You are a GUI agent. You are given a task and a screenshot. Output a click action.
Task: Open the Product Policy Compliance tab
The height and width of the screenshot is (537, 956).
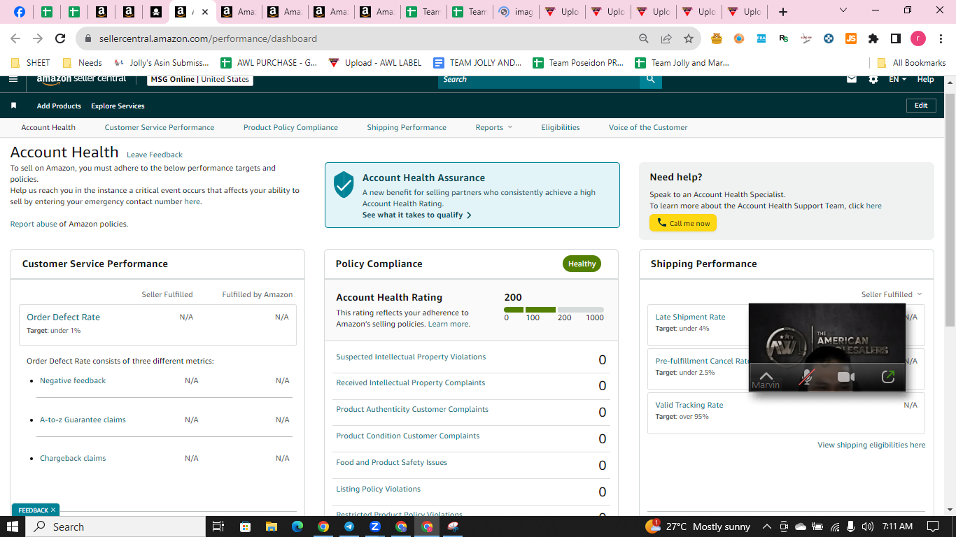[x=290, y=127]
